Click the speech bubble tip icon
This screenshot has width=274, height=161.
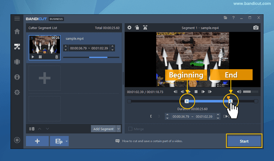(x=117, y=141)
